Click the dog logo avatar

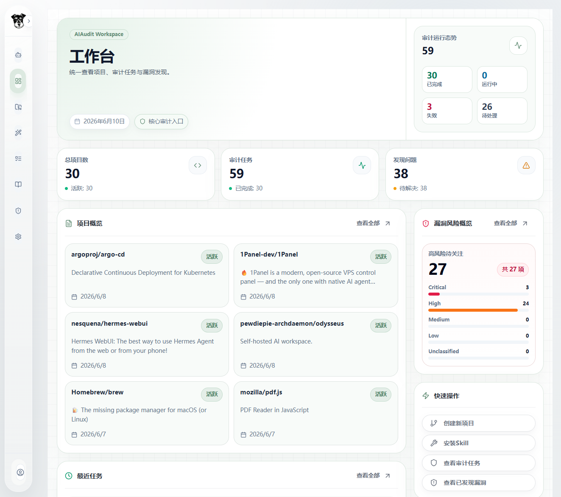[18, 21]
